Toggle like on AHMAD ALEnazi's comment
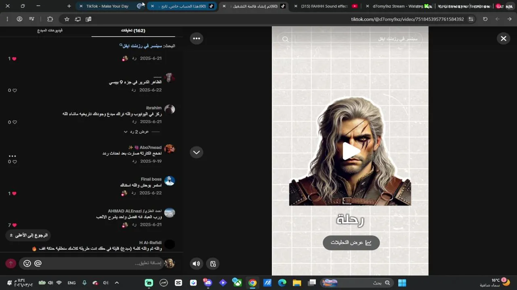 pyautogui.click(x=14, y=225)
